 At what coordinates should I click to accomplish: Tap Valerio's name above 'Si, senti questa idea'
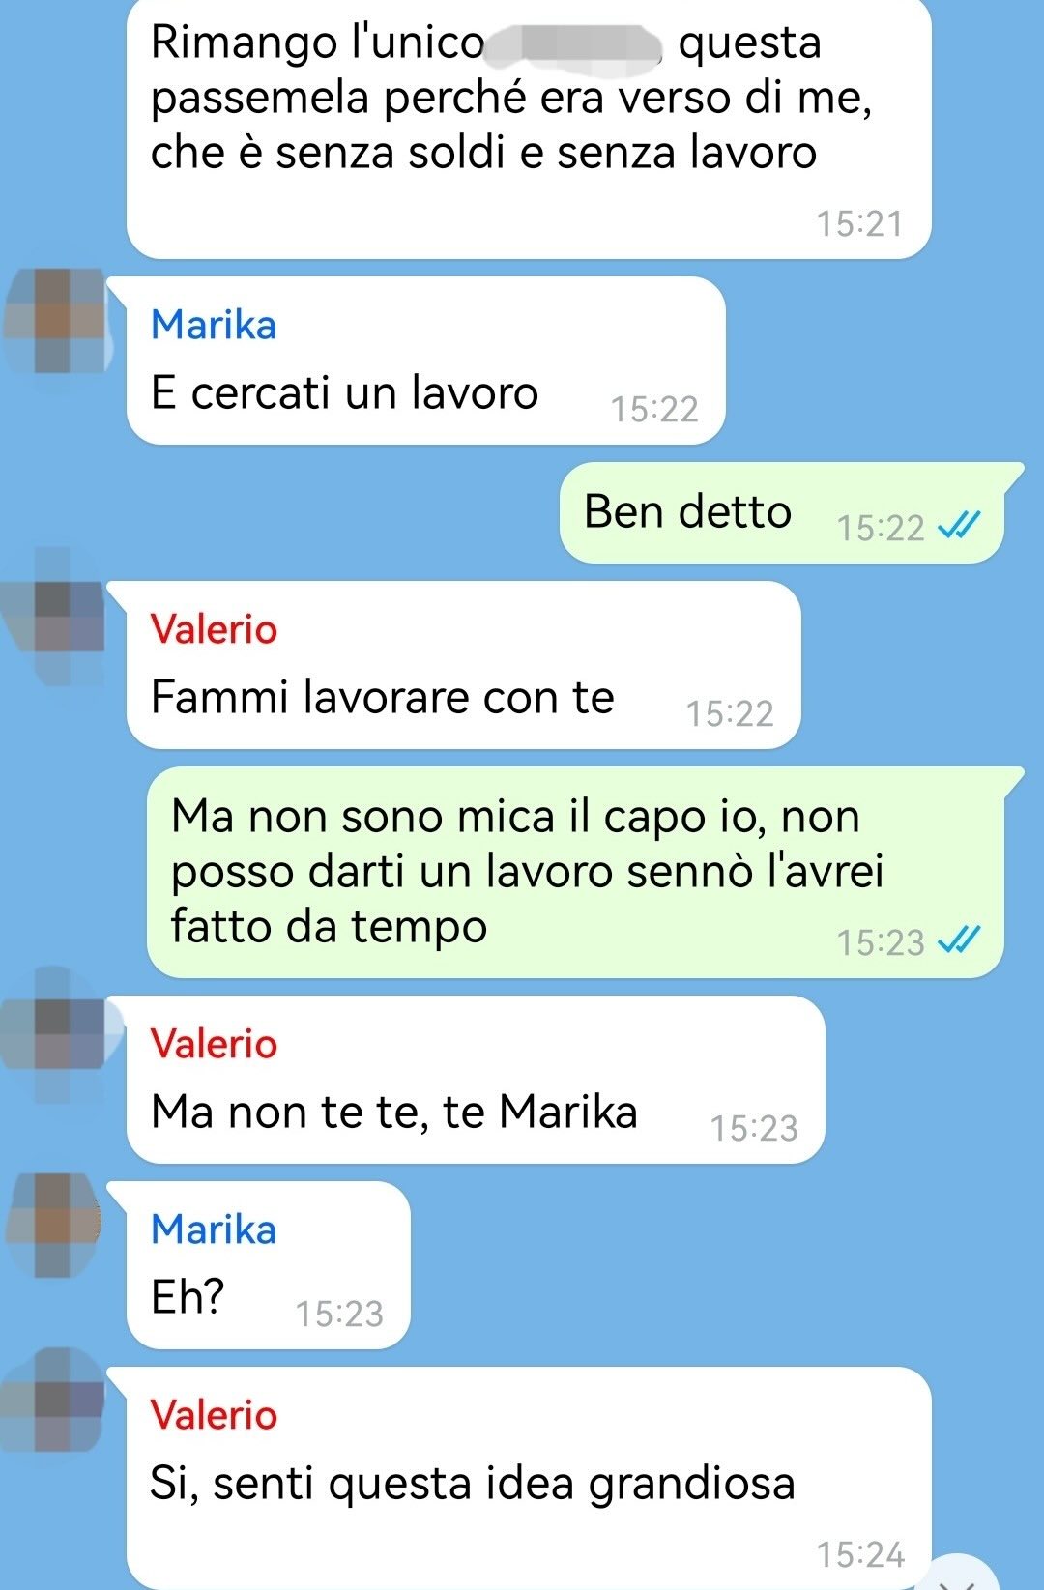pos(214,1415)
